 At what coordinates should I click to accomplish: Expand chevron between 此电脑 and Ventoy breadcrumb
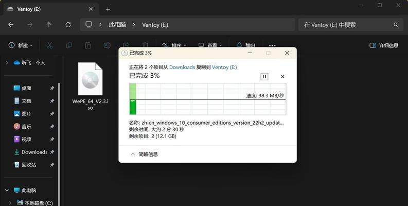[x=134, y=25]
